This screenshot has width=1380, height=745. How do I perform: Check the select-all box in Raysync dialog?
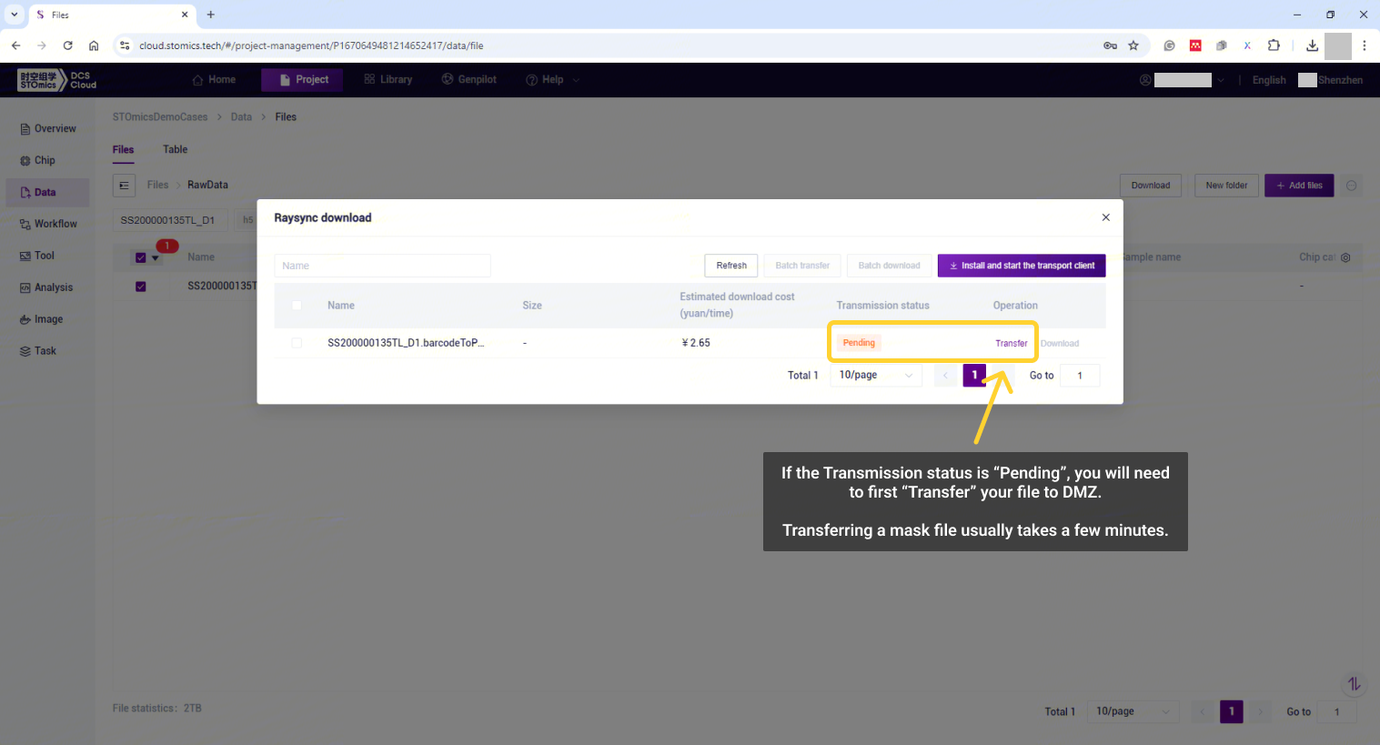(297, 306)
